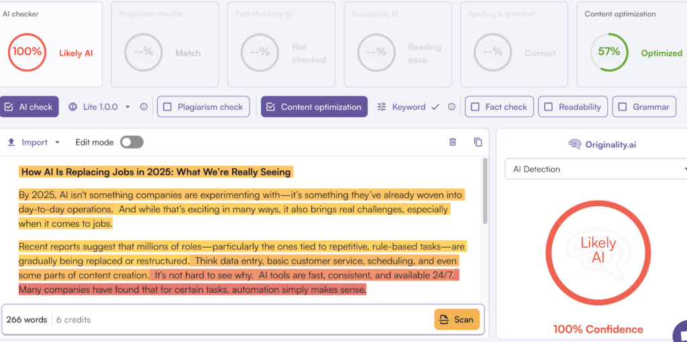Enable the Readability checkbox

pos(548,106)
